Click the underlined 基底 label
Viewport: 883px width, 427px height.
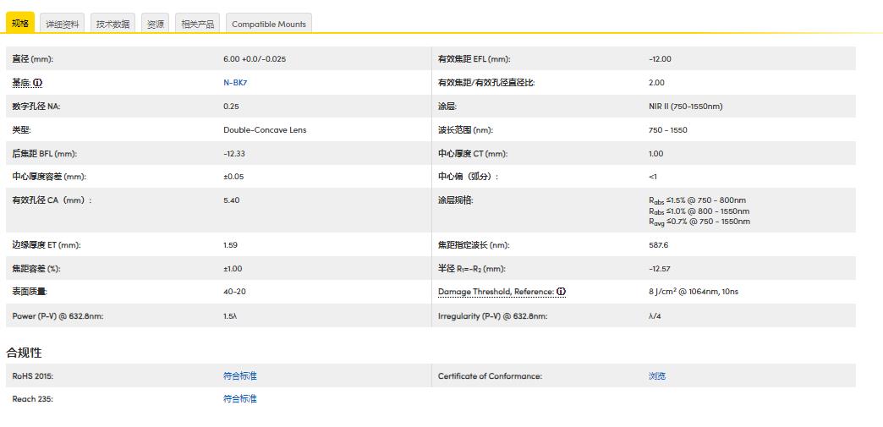[21, 83]
